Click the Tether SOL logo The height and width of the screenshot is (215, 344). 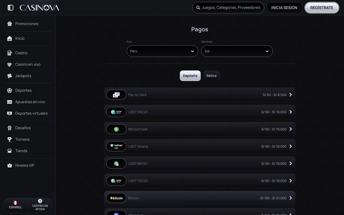click(116, 146)
